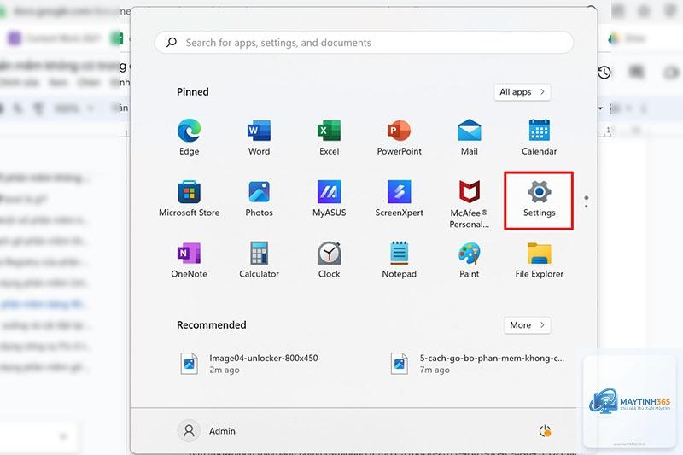Open ScreenXpert
This screenshot has width=683, height=455.
(x=399, y=199)
